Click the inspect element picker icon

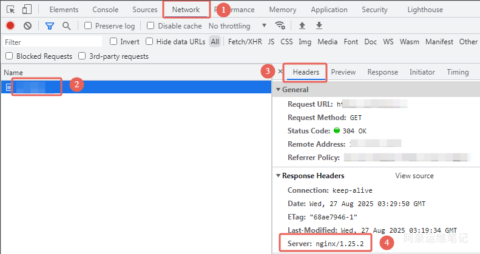pyautogui.click(x=11, y=10)
